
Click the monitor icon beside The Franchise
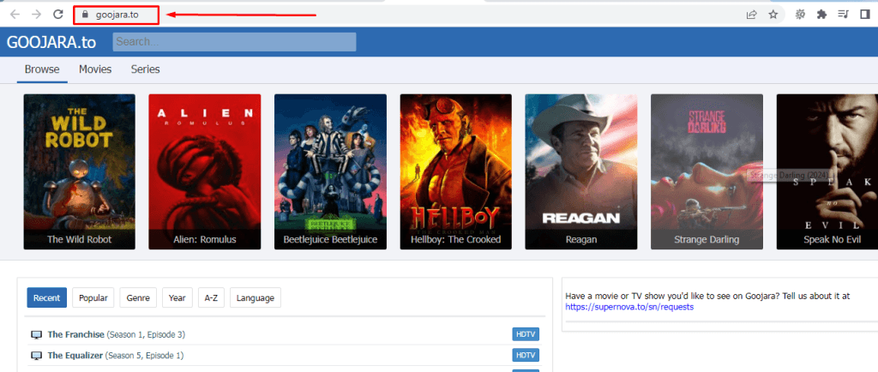pyautogui.click(x=36, y=335)
